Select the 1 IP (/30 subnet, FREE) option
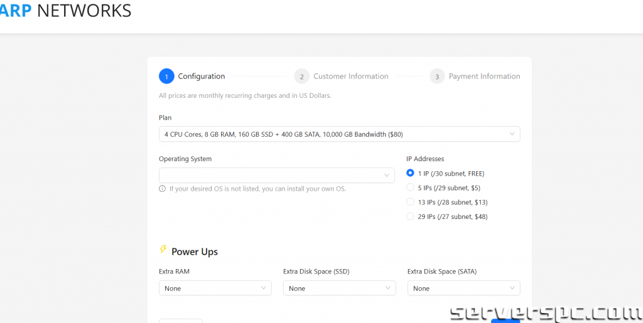The width and height of the screenshot is (643, 323). click(x=411, y=173)
